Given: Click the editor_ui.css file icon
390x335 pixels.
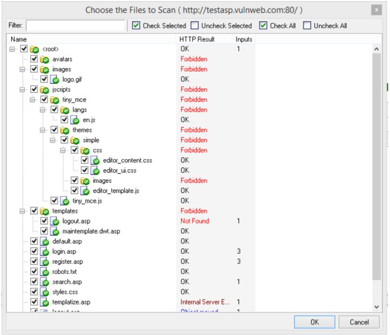Looking at the screenshot, I should [x=95, y=171].
